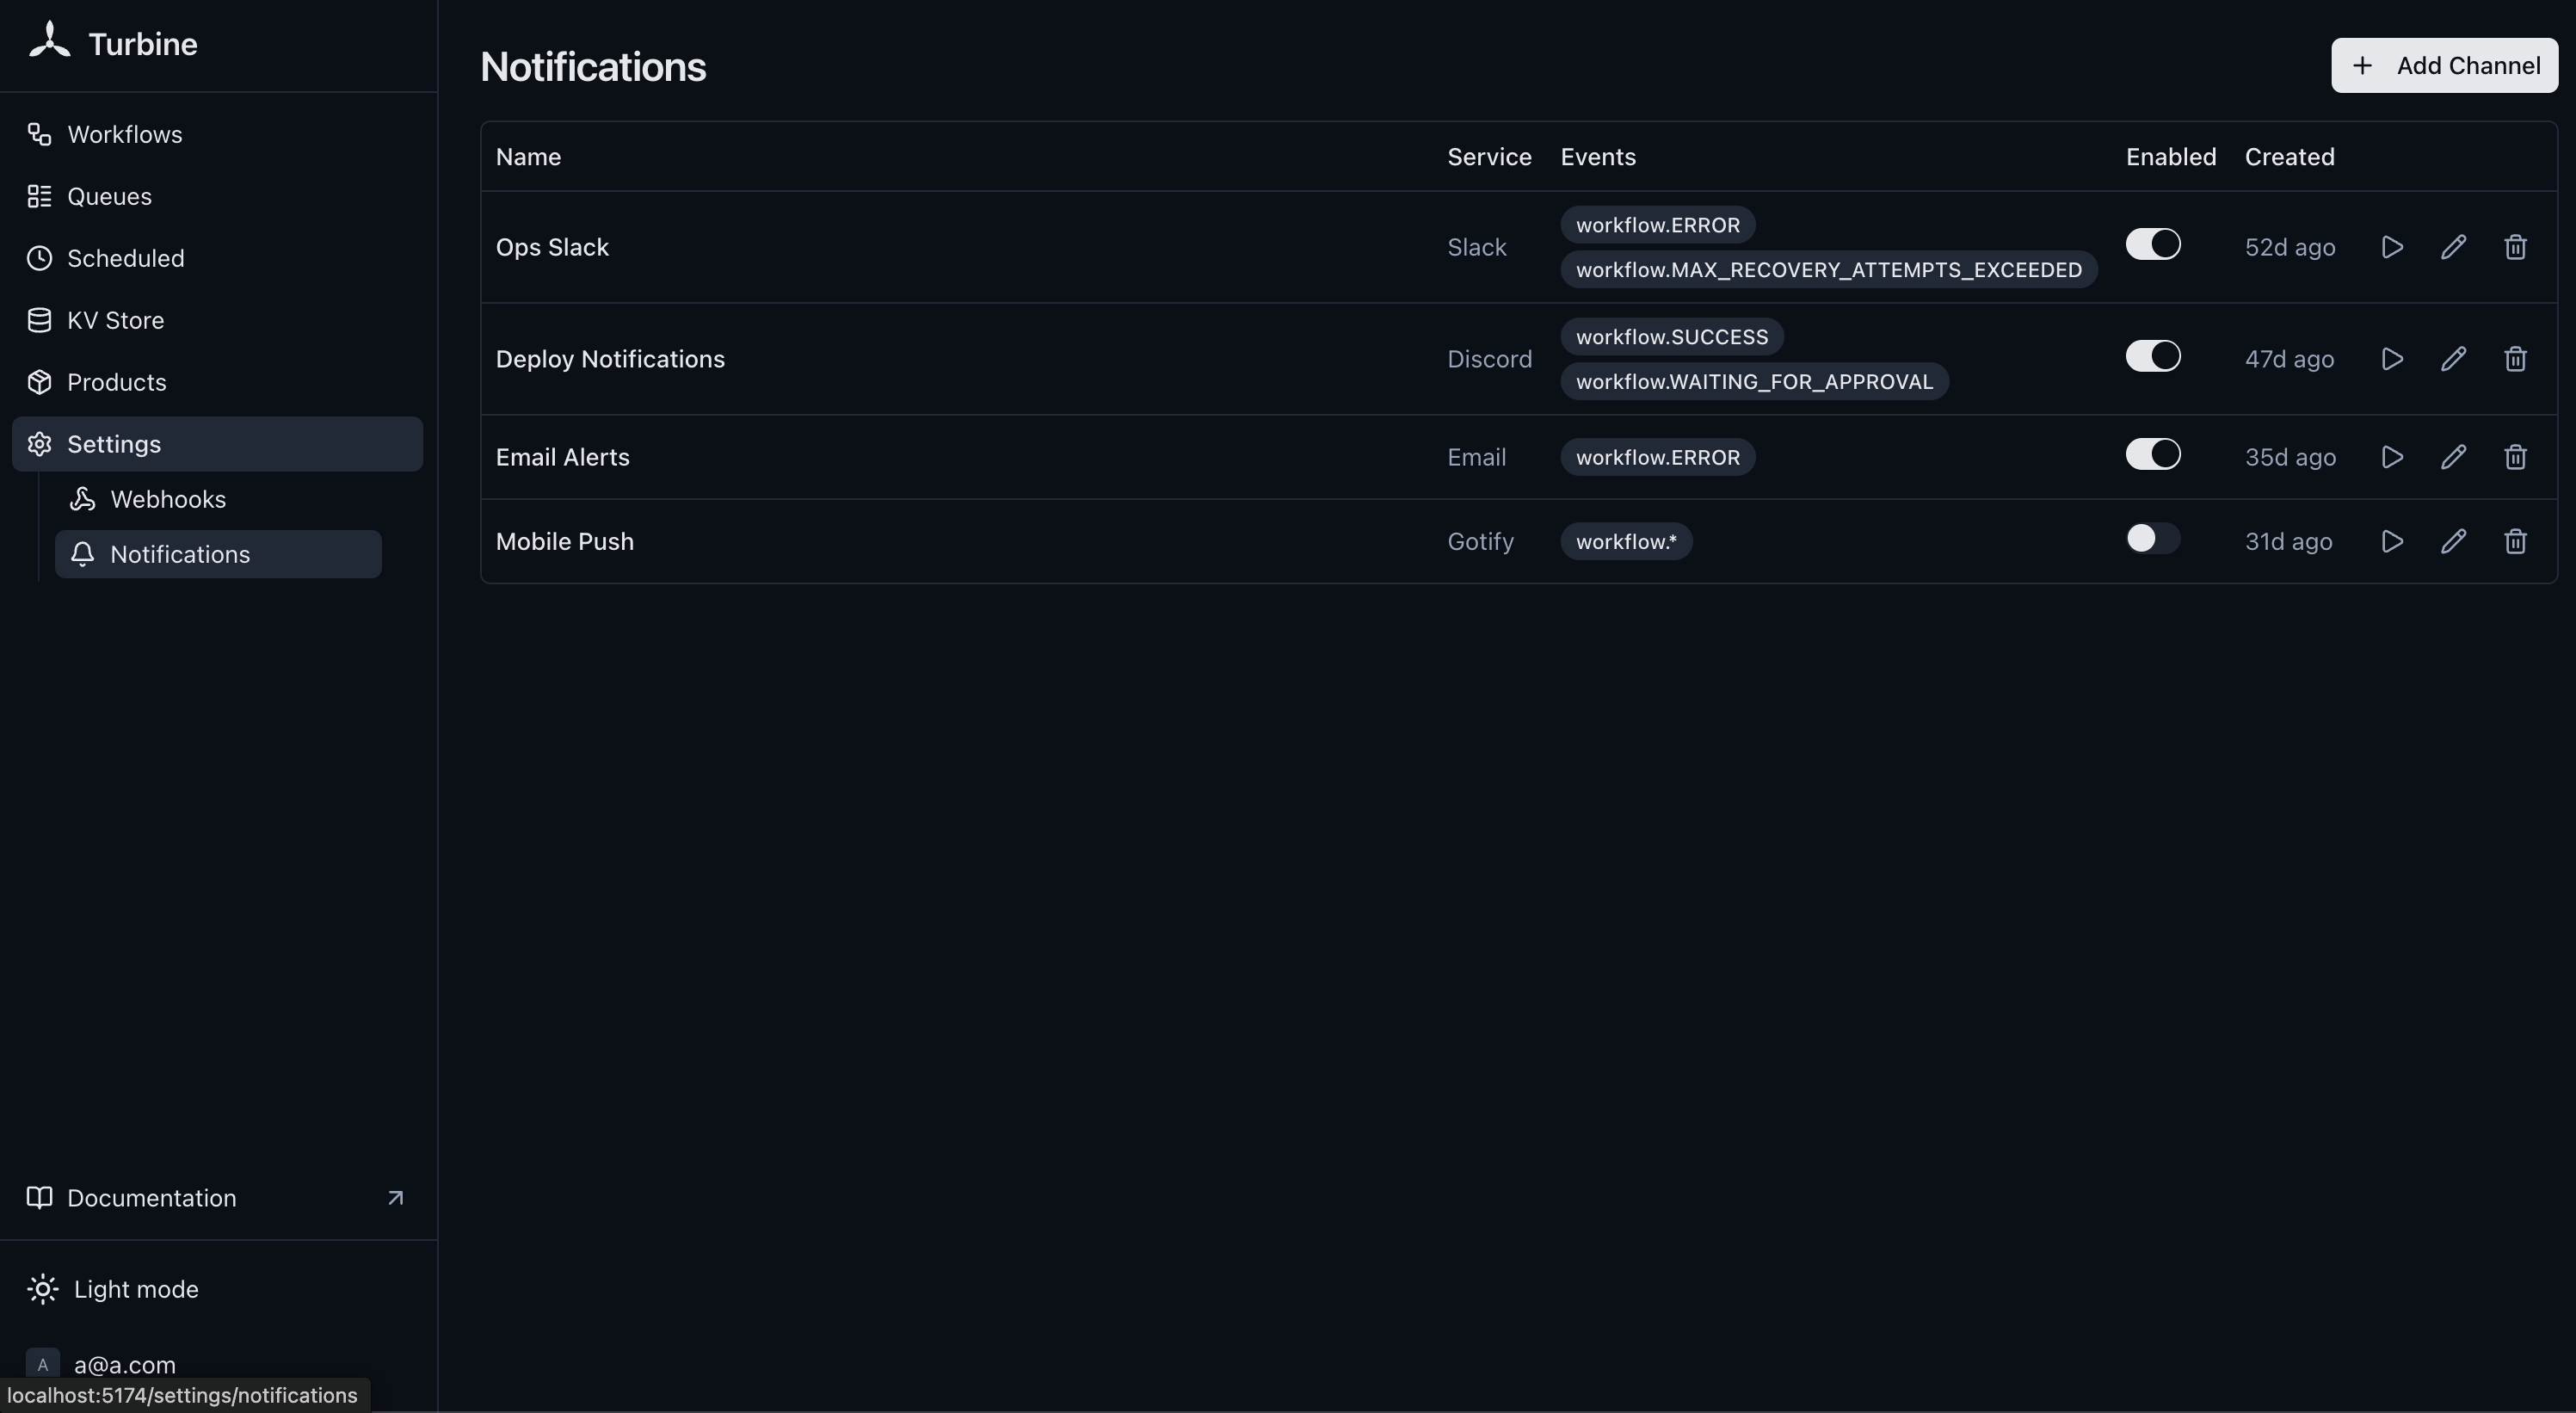
Task: Send test notification for Ops Slack
Action: pos(2392,247)
